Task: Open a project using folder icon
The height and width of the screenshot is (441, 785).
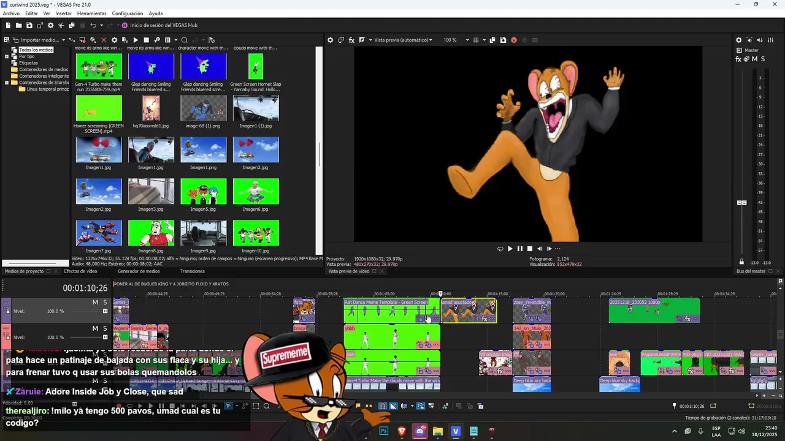Action: [19, 25]
